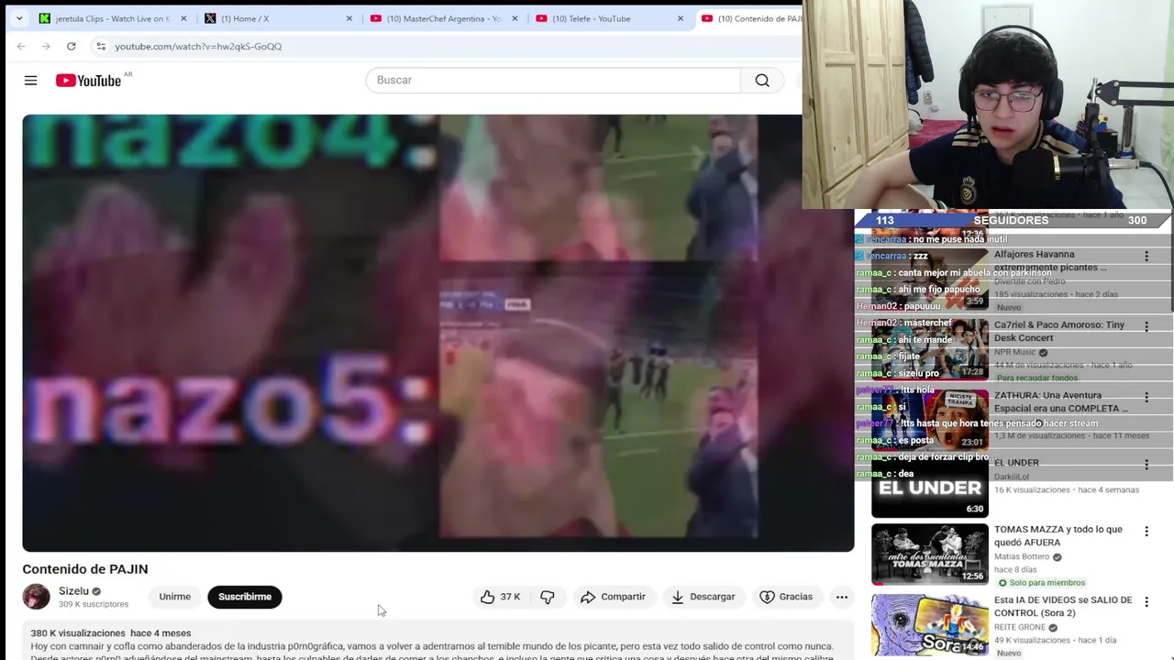Viewport: 1174px width, 660px height.
Task: Click the Matias Bottero channel name
Action: [x=1022, y=556]
